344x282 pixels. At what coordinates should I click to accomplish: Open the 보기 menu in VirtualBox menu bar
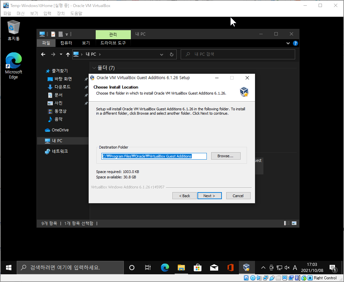point(34,13)
